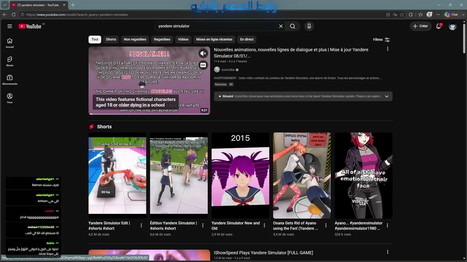Run the search with the magnifier button
Screen dimensions: 467x262
click(x=293, y=26)
